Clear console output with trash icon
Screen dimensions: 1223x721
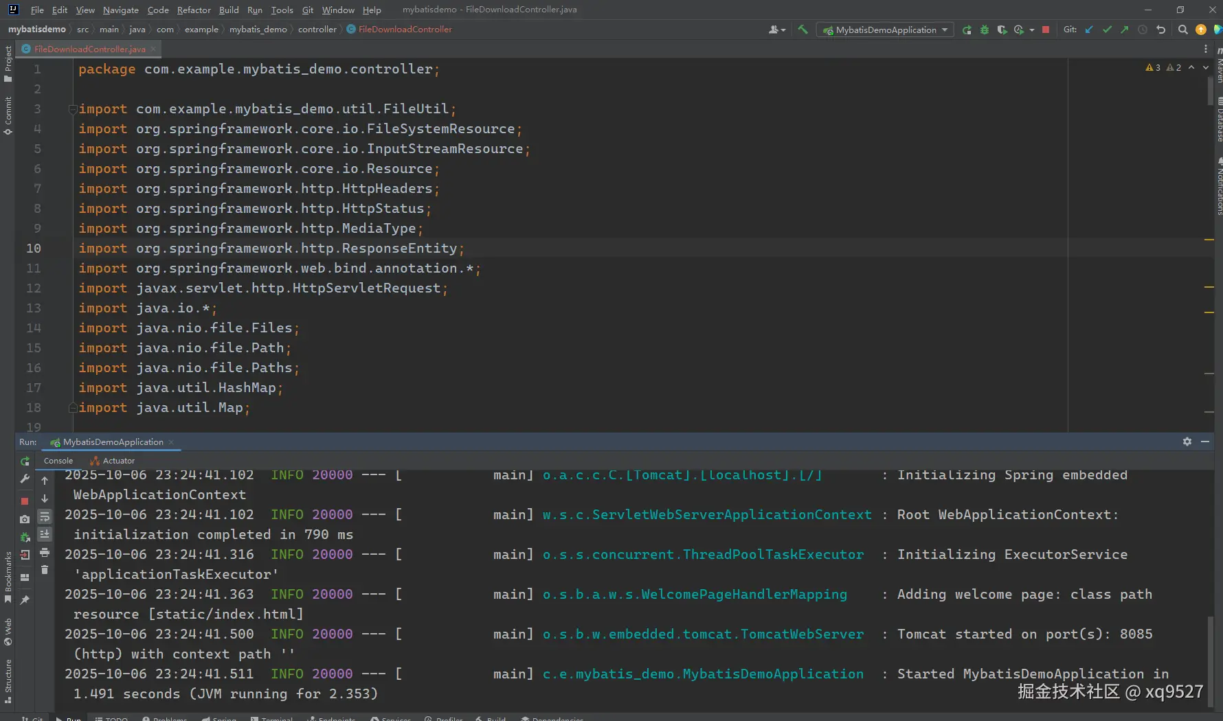pos(45,570)
